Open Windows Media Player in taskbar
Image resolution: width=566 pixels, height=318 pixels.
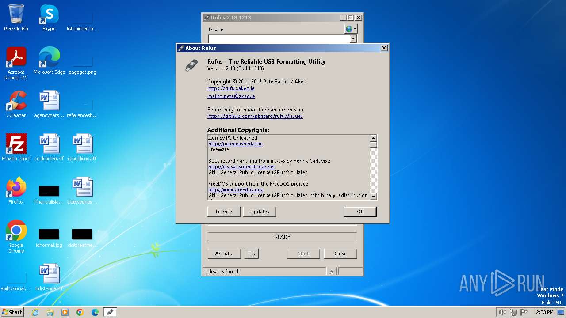65,312
